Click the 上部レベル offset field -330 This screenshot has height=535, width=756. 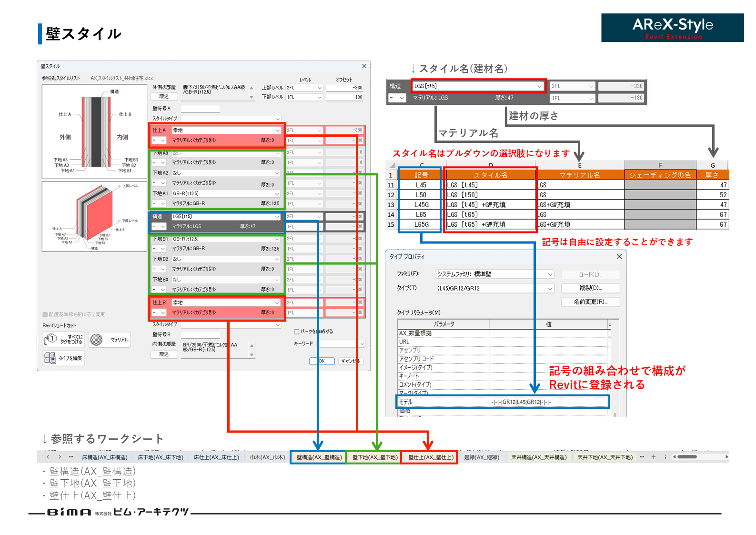coord(344,88)
